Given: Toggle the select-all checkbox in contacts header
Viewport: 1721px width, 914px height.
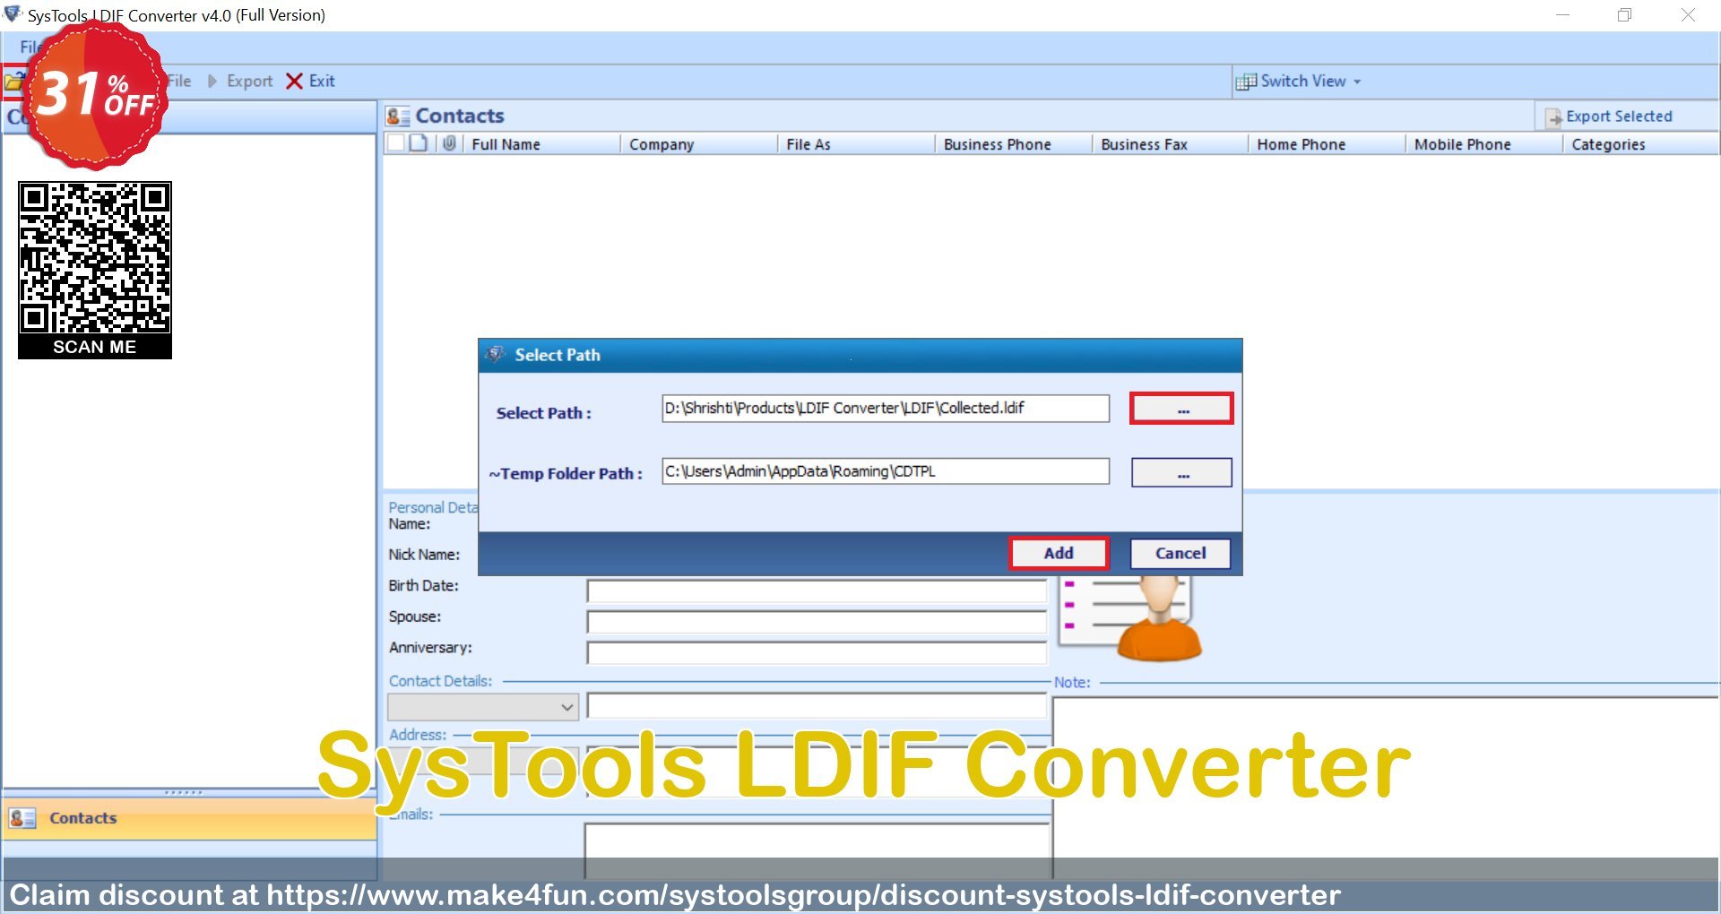Looking at the screenshot, I should 395,143.
